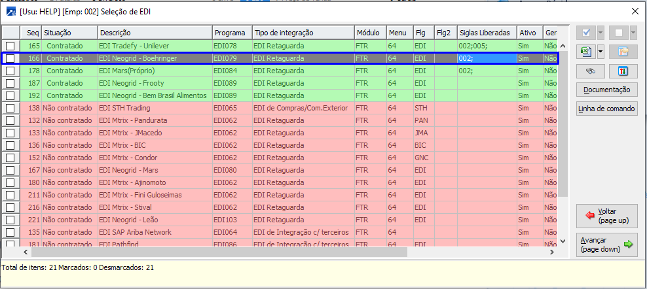Click the Flg column header
This screenshot has width=647, height=289.
point(424,33)
